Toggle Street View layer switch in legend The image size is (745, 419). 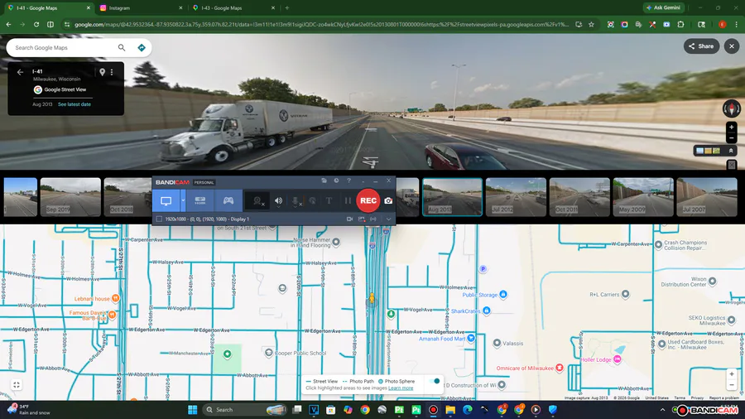435,381
